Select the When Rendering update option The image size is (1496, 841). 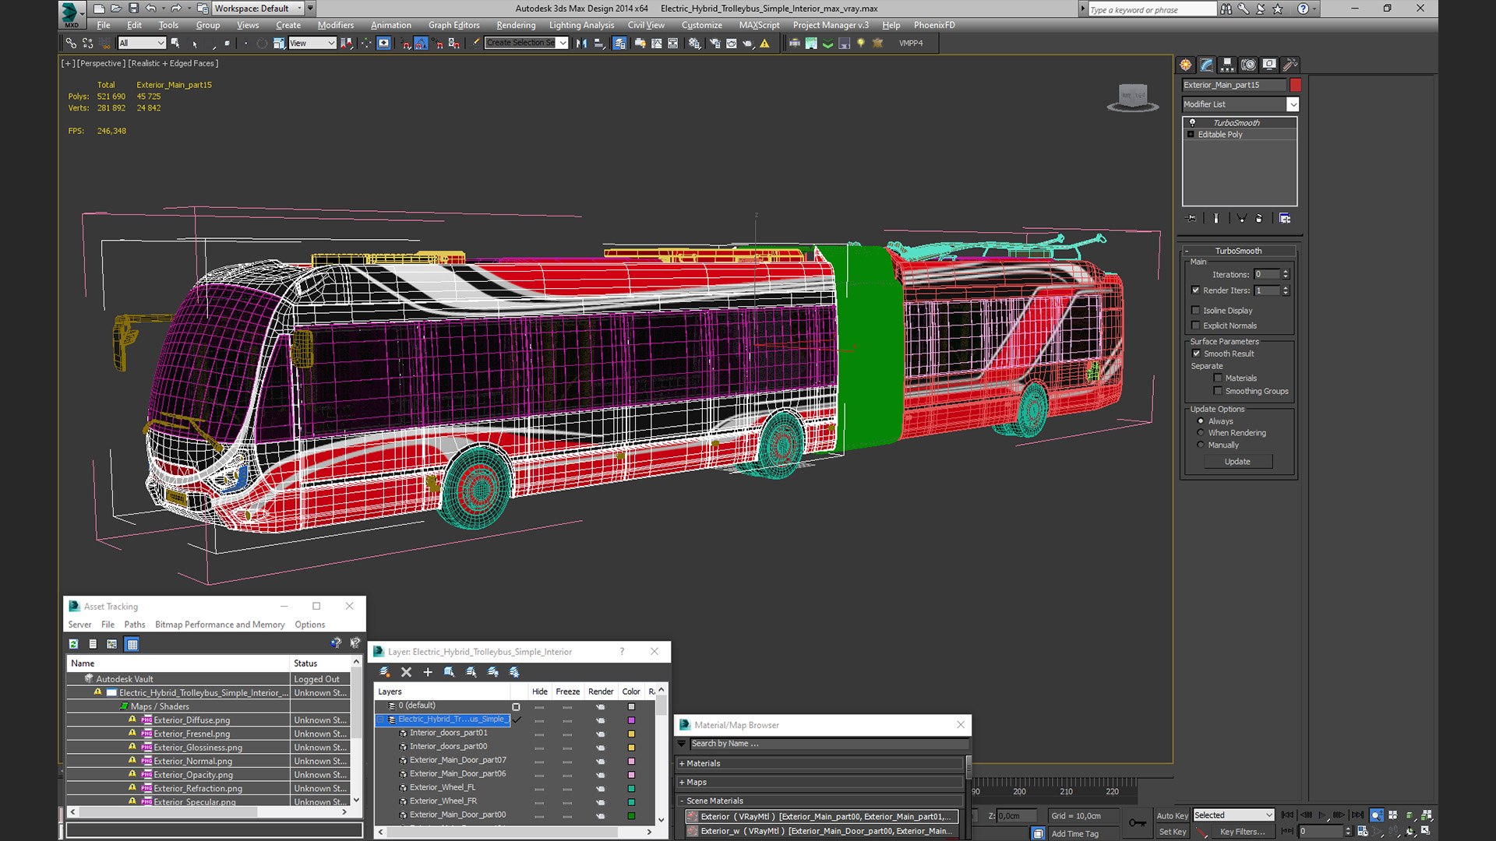coord(1201,433)
